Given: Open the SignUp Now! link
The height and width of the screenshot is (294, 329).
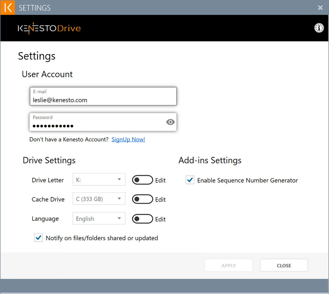Looking at the screenshot, I should (x=128, y=139).
